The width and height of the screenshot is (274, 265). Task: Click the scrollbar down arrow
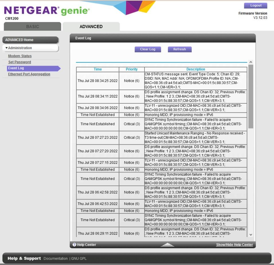(x=251, y=234)
